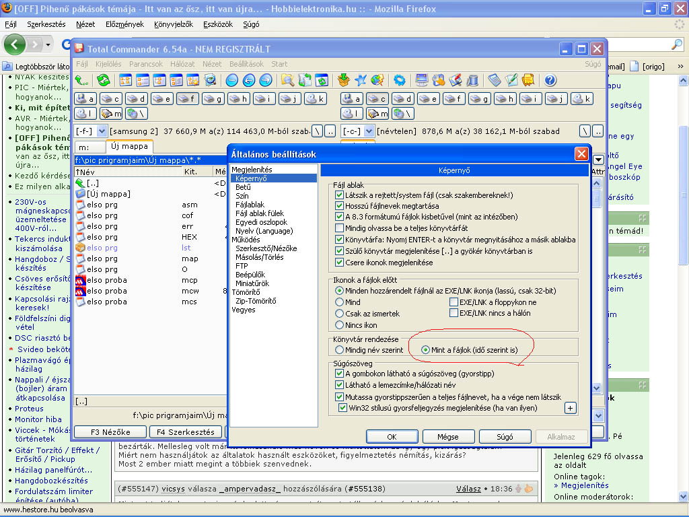Select drive m in the left panel drive bar
Image resolution: width=689 pixels, height=517 pixels.
[111, 114]
